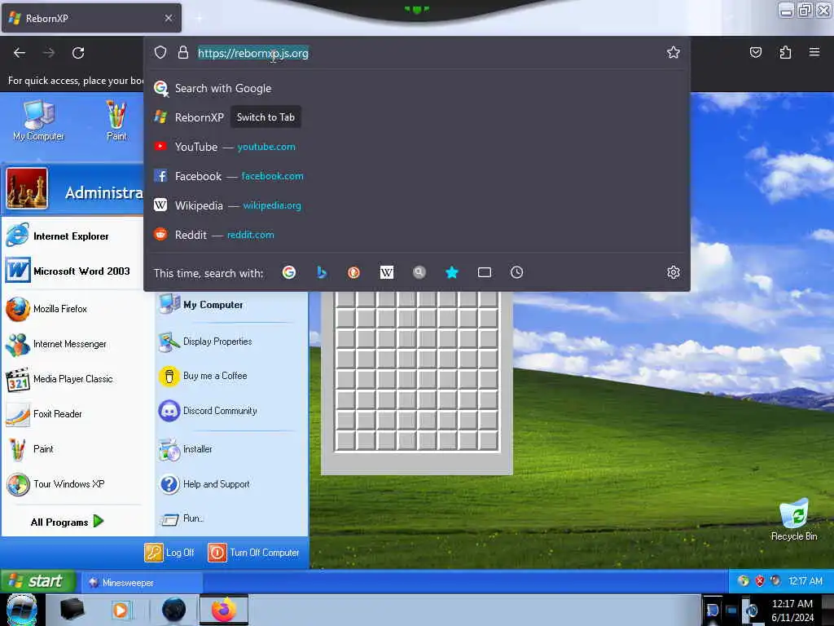The image size is (834, 626).
Task: Open the Discord Community entry
Action: click(x=231, y=411)
